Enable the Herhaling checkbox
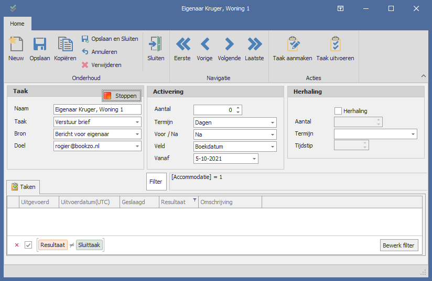Viewport: 432px width, 281px height. [x=338, y=111]
